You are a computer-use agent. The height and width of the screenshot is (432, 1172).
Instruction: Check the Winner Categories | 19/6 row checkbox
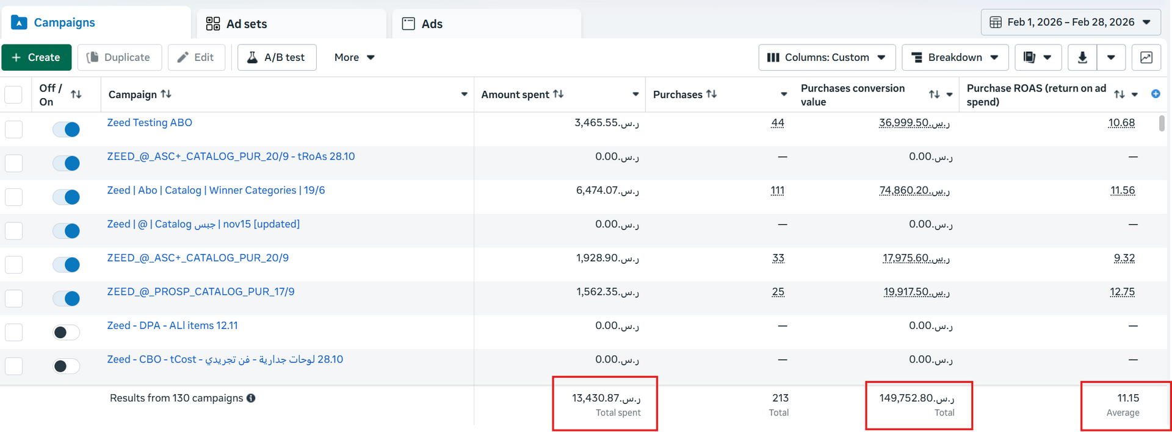point(13,197)
